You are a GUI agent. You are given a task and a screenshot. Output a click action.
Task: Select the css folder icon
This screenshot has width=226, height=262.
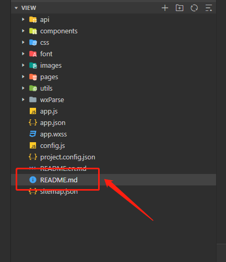click(x=33, y=43)
